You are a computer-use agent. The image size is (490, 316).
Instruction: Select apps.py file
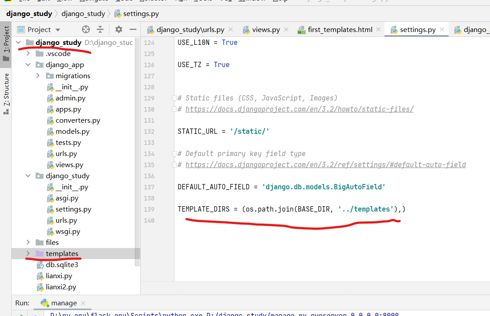(x=68, y=109)
